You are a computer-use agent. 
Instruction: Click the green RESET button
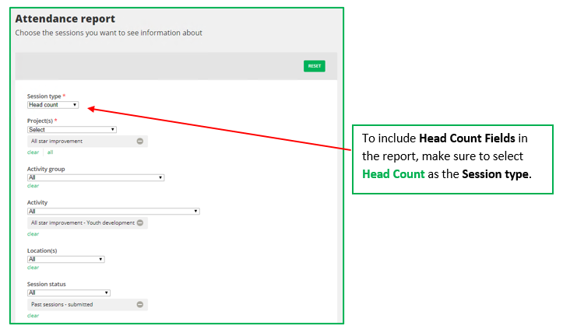314,66
